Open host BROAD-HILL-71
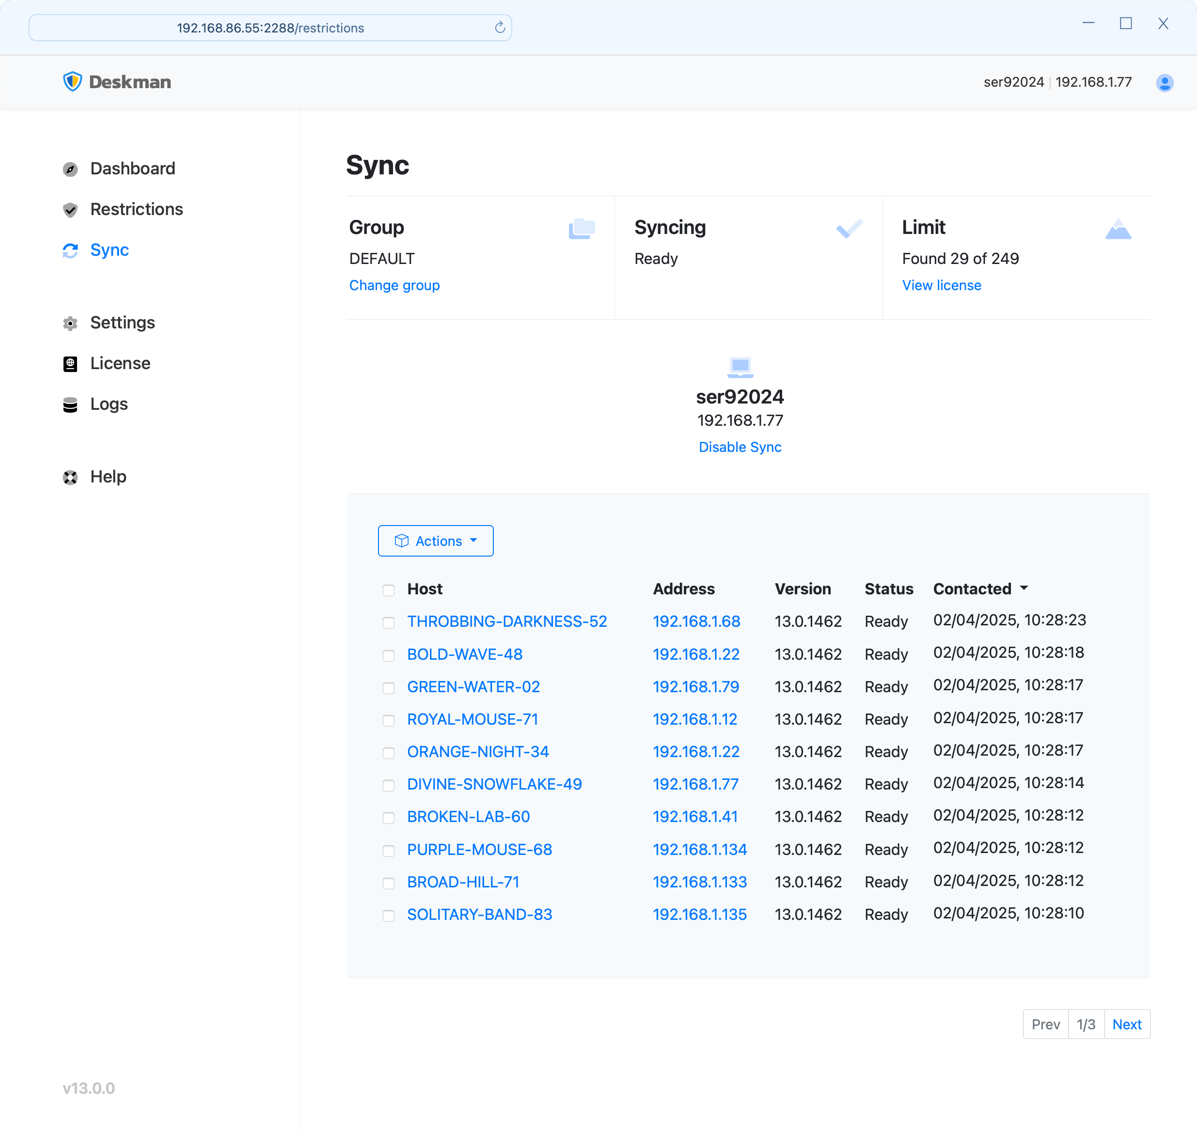This screenshot has width=1197, height=1133. (463, 882)
